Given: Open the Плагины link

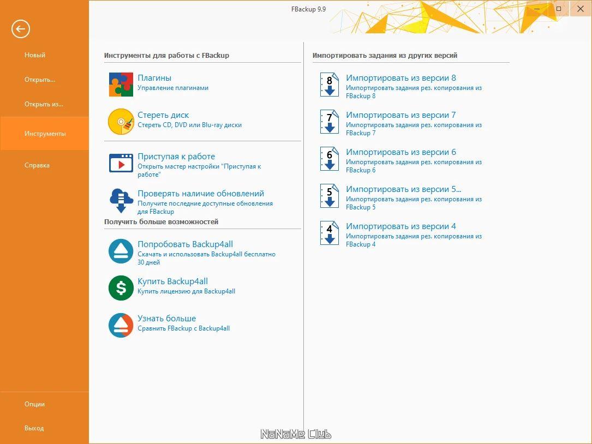Looking at the screenshot, I should pyautogui.click(x=154, y=78).
